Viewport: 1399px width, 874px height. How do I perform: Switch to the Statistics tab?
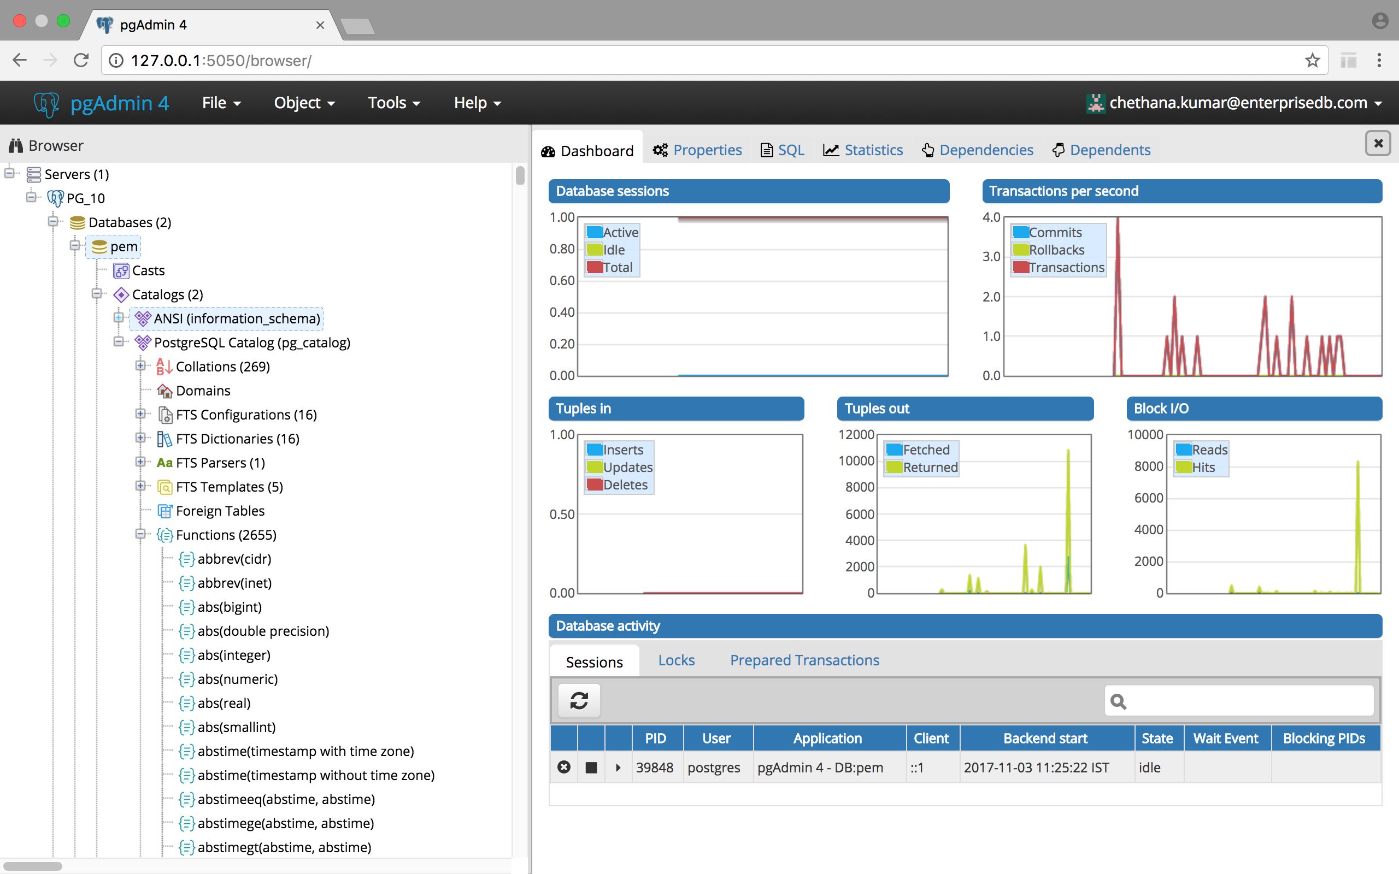pos(862,150)
